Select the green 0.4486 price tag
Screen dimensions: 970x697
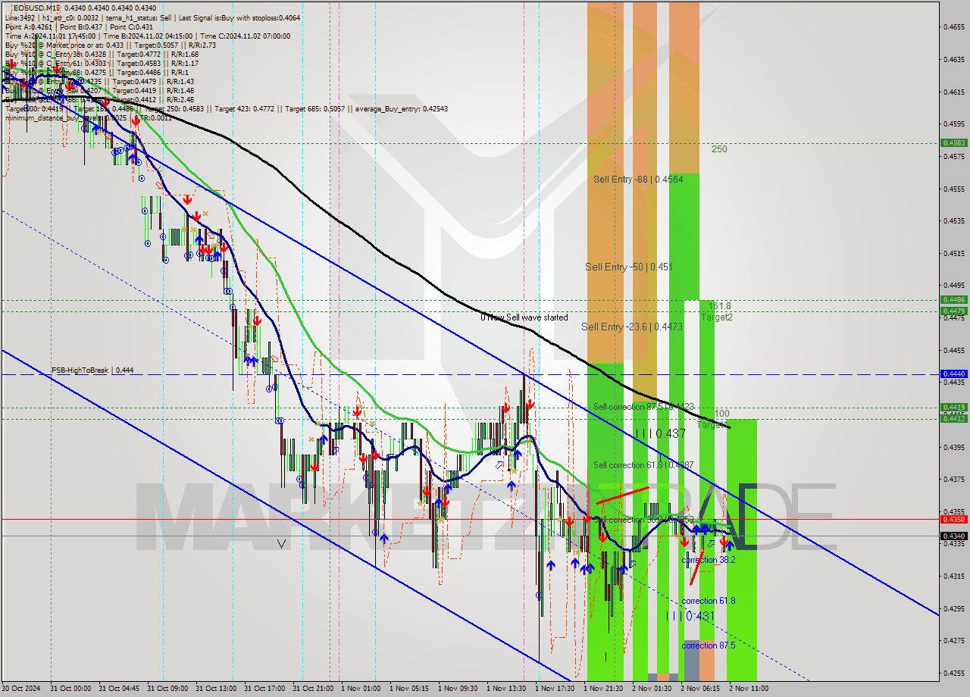click(953, 299)
